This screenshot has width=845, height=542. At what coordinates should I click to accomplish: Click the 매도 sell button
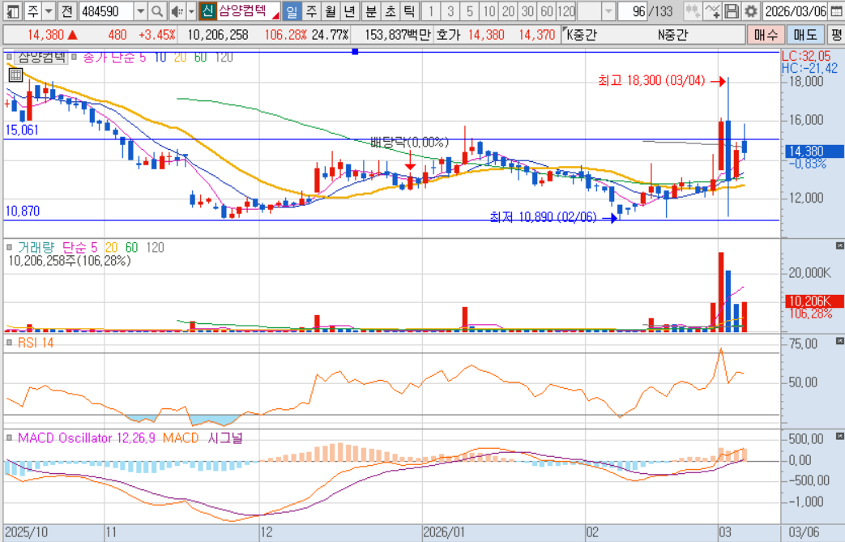tap(805, 35)
